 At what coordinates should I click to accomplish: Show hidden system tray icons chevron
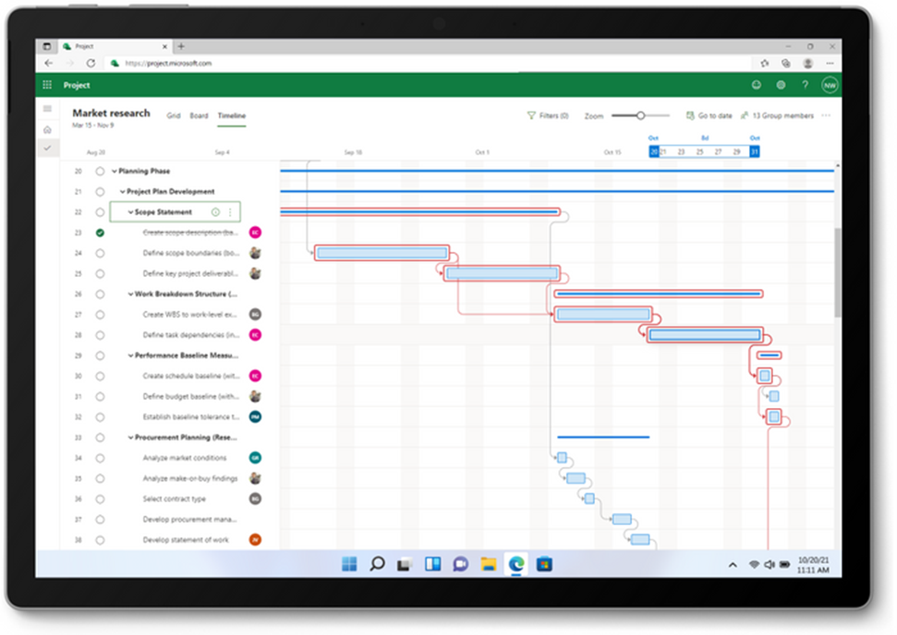coord(733,565)
